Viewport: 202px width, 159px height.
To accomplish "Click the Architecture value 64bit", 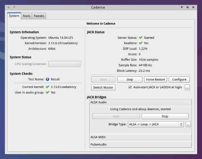I will point(52,49).
